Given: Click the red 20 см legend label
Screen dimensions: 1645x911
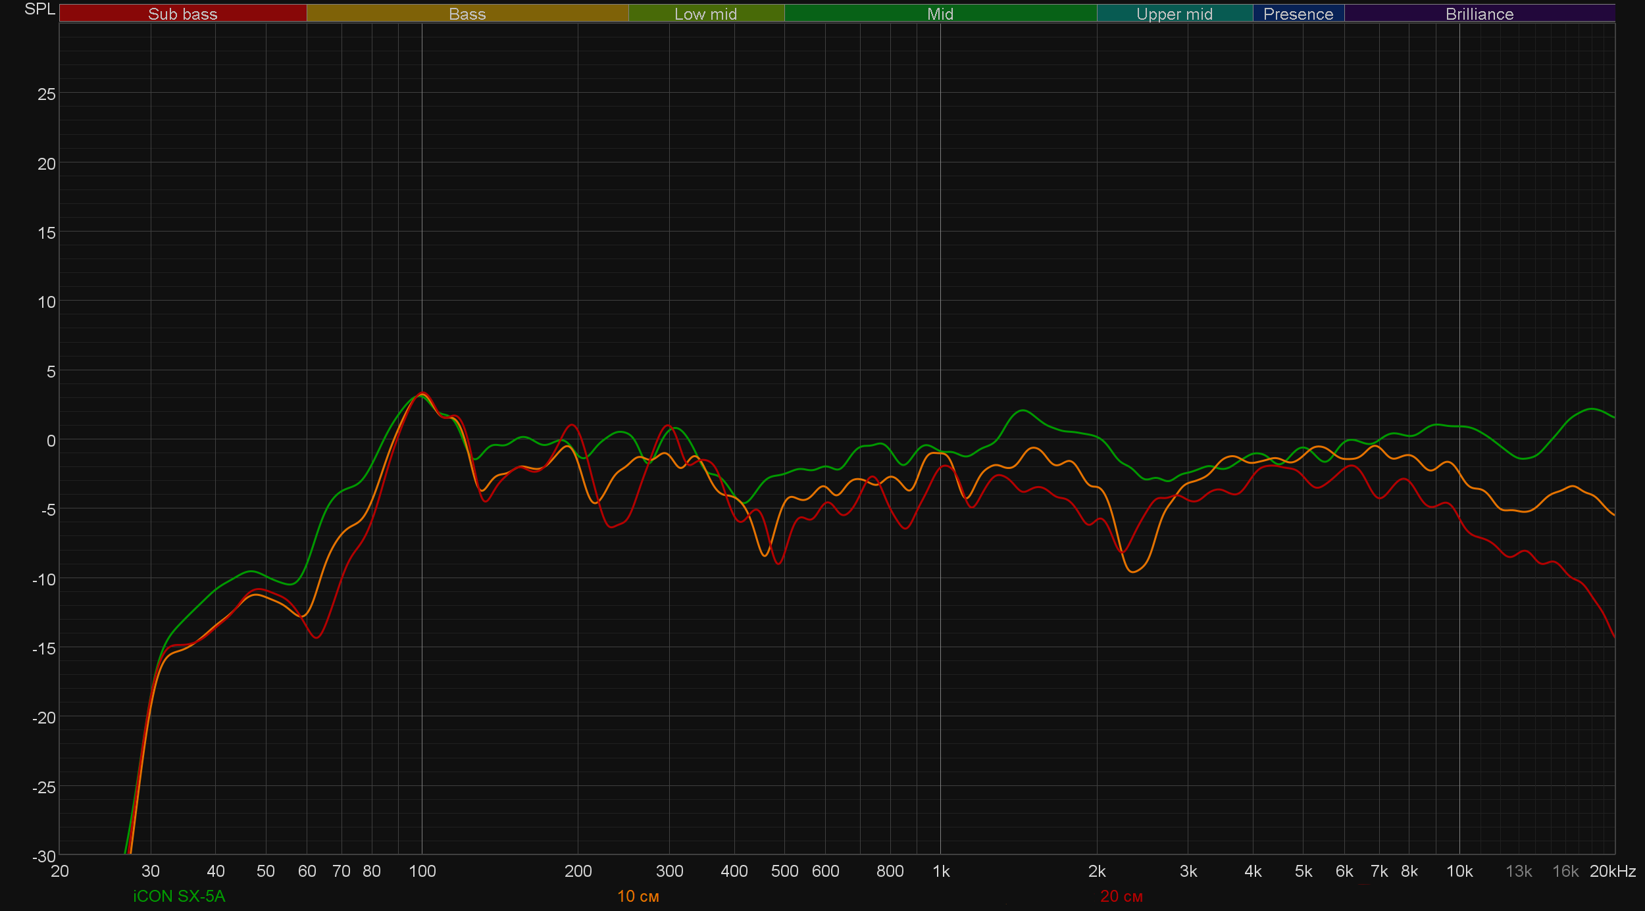Looking at the screenshot, I should pyautogui.click(x=1121, y=896).
